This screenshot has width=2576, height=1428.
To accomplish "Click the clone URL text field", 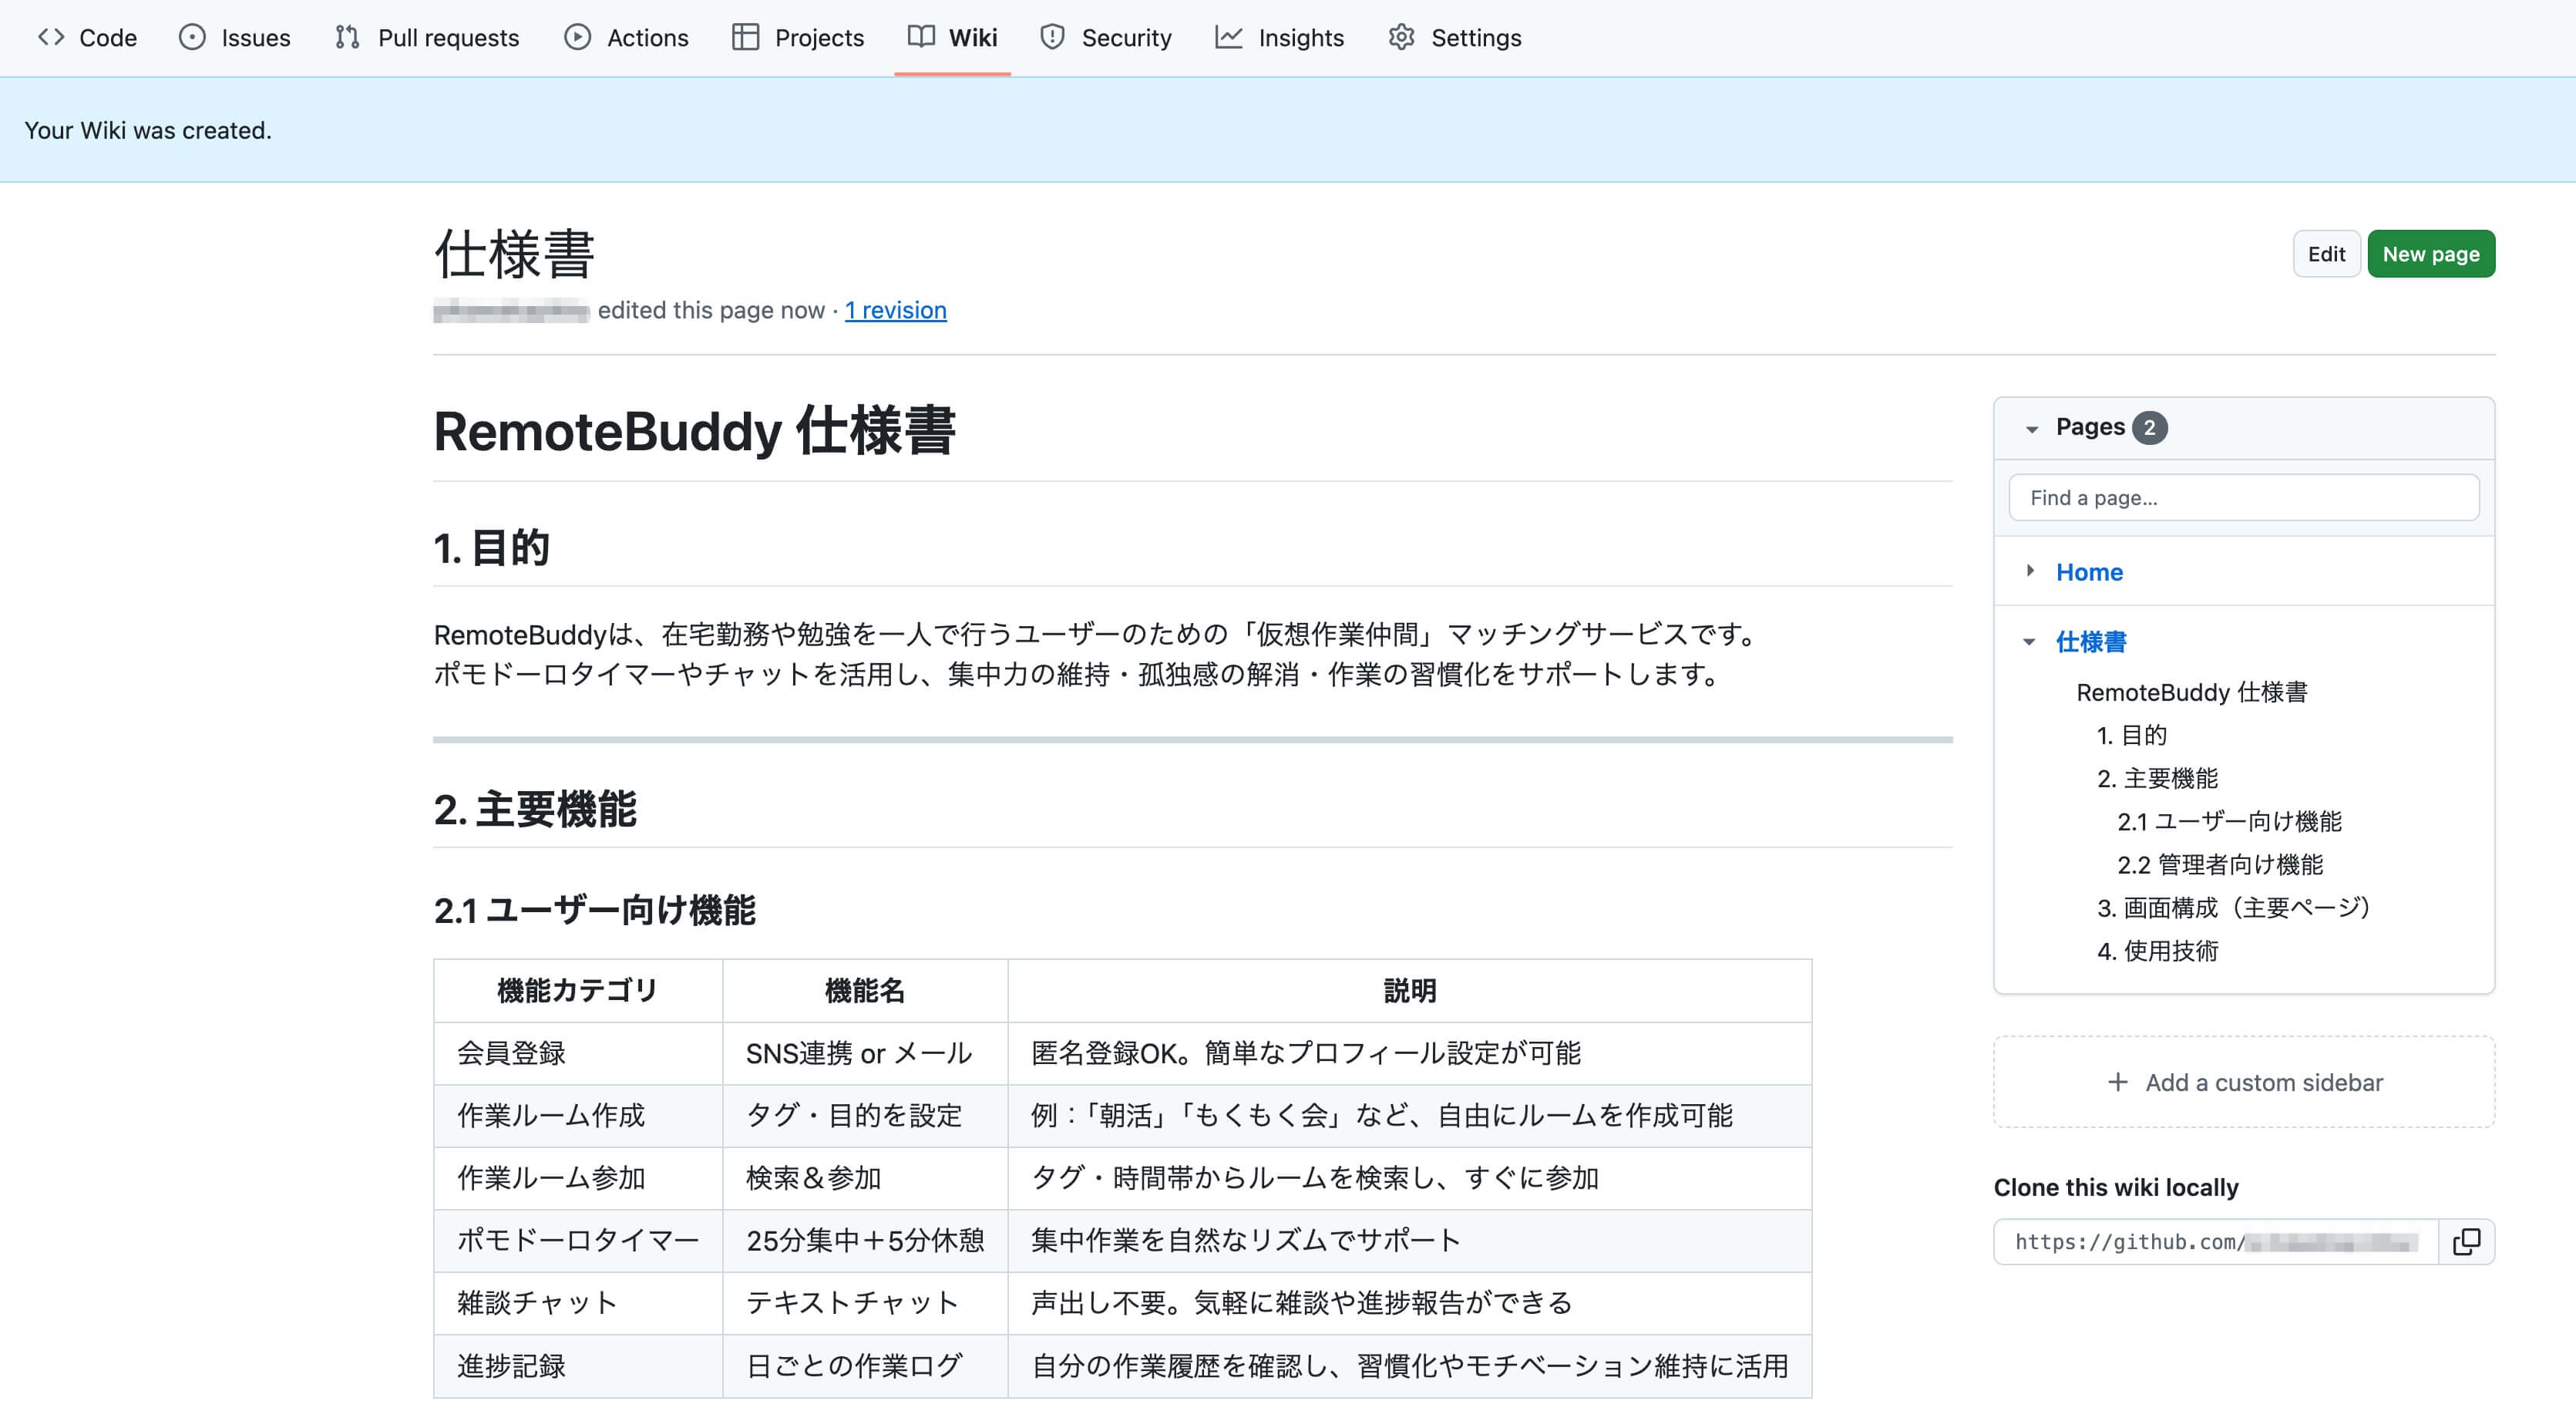I will click(x=2216, y=1241).
